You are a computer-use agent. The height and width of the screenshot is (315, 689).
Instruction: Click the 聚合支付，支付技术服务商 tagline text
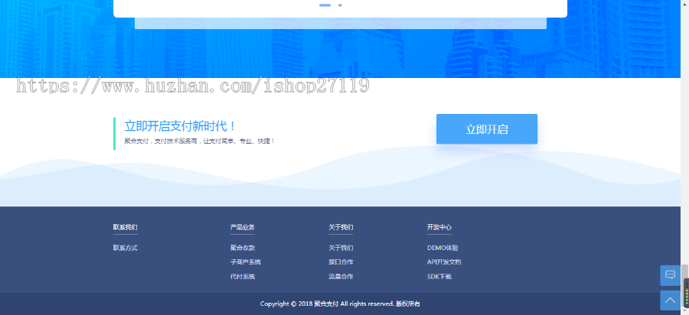point(200,141)
